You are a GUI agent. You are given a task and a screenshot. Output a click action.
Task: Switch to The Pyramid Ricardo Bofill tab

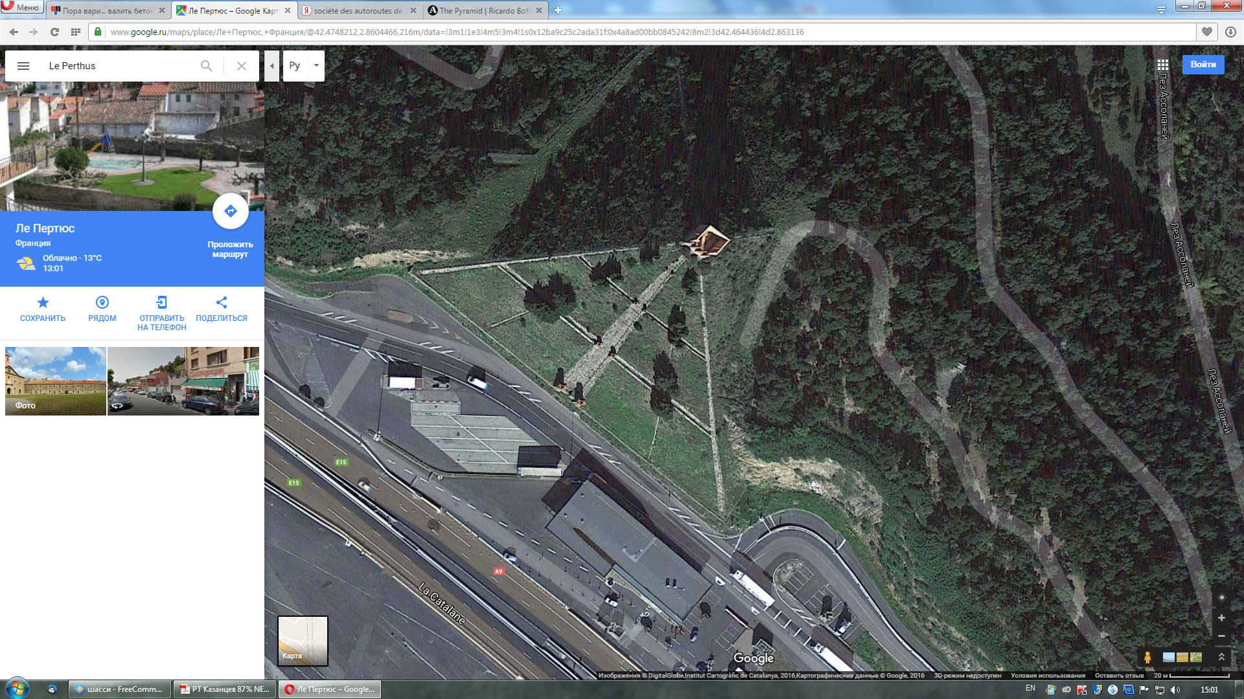pos(483,10)
